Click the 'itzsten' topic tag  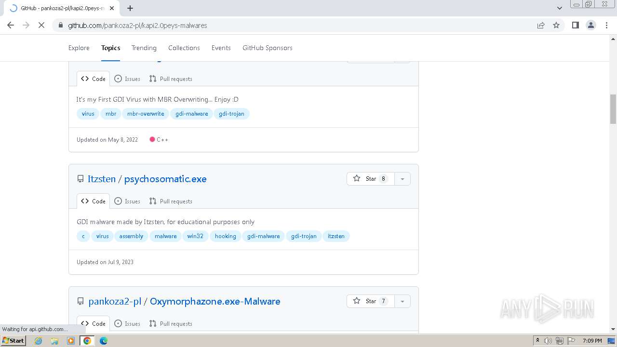tap(336, 236)
